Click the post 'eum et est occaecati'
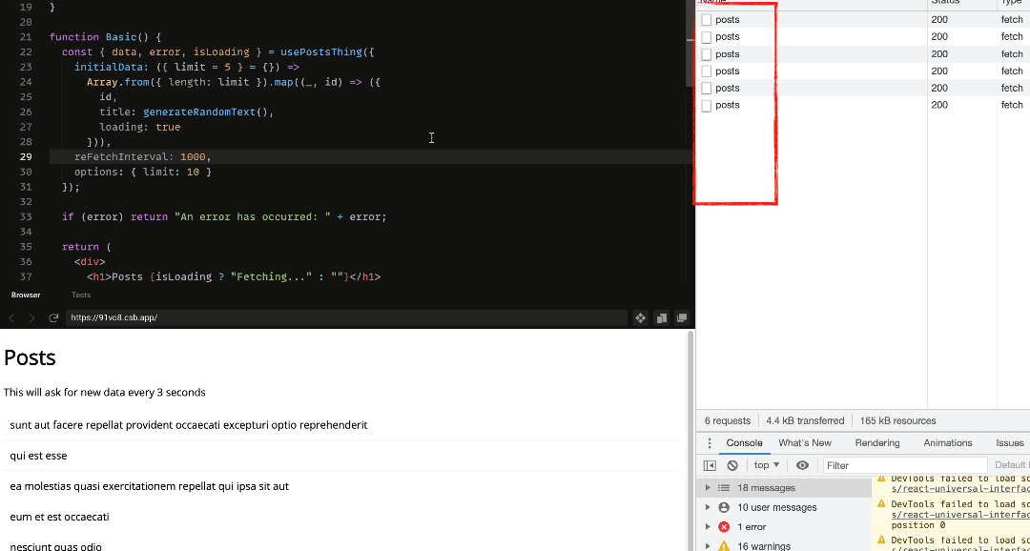Image resolution: width=1030 pixels, height=551 pixels. tap(60, 517)
